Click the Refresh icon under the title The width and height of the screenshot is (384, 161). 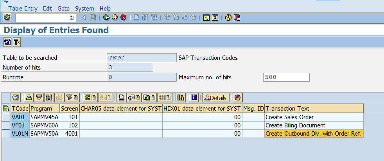pyautogui.click(x=7, y=42)
